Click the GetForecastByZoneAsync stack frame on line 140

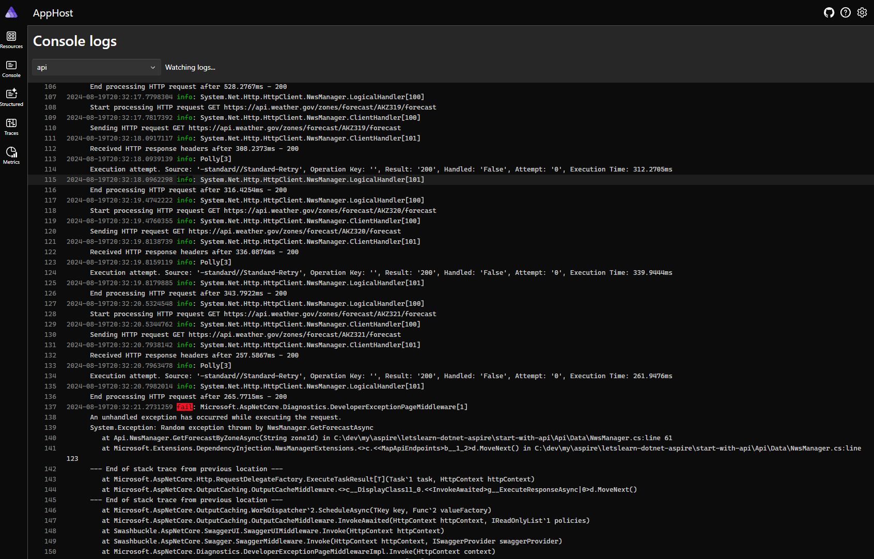tap(387, 438)
